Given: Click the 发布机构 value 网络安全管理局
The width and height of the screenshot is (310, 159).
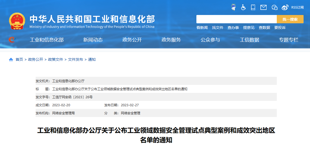Looking at the screenshot, I should [64, 113].
